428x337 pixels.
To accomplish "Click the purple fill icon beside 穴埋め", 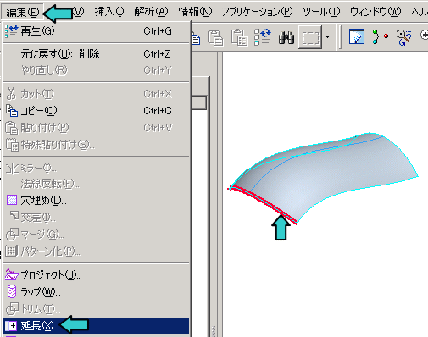I will (x=12, y=200).
